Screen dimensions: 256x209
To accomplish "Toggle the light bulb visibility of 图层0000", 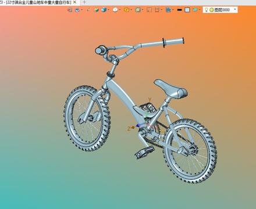I will (x=207, y=10).
